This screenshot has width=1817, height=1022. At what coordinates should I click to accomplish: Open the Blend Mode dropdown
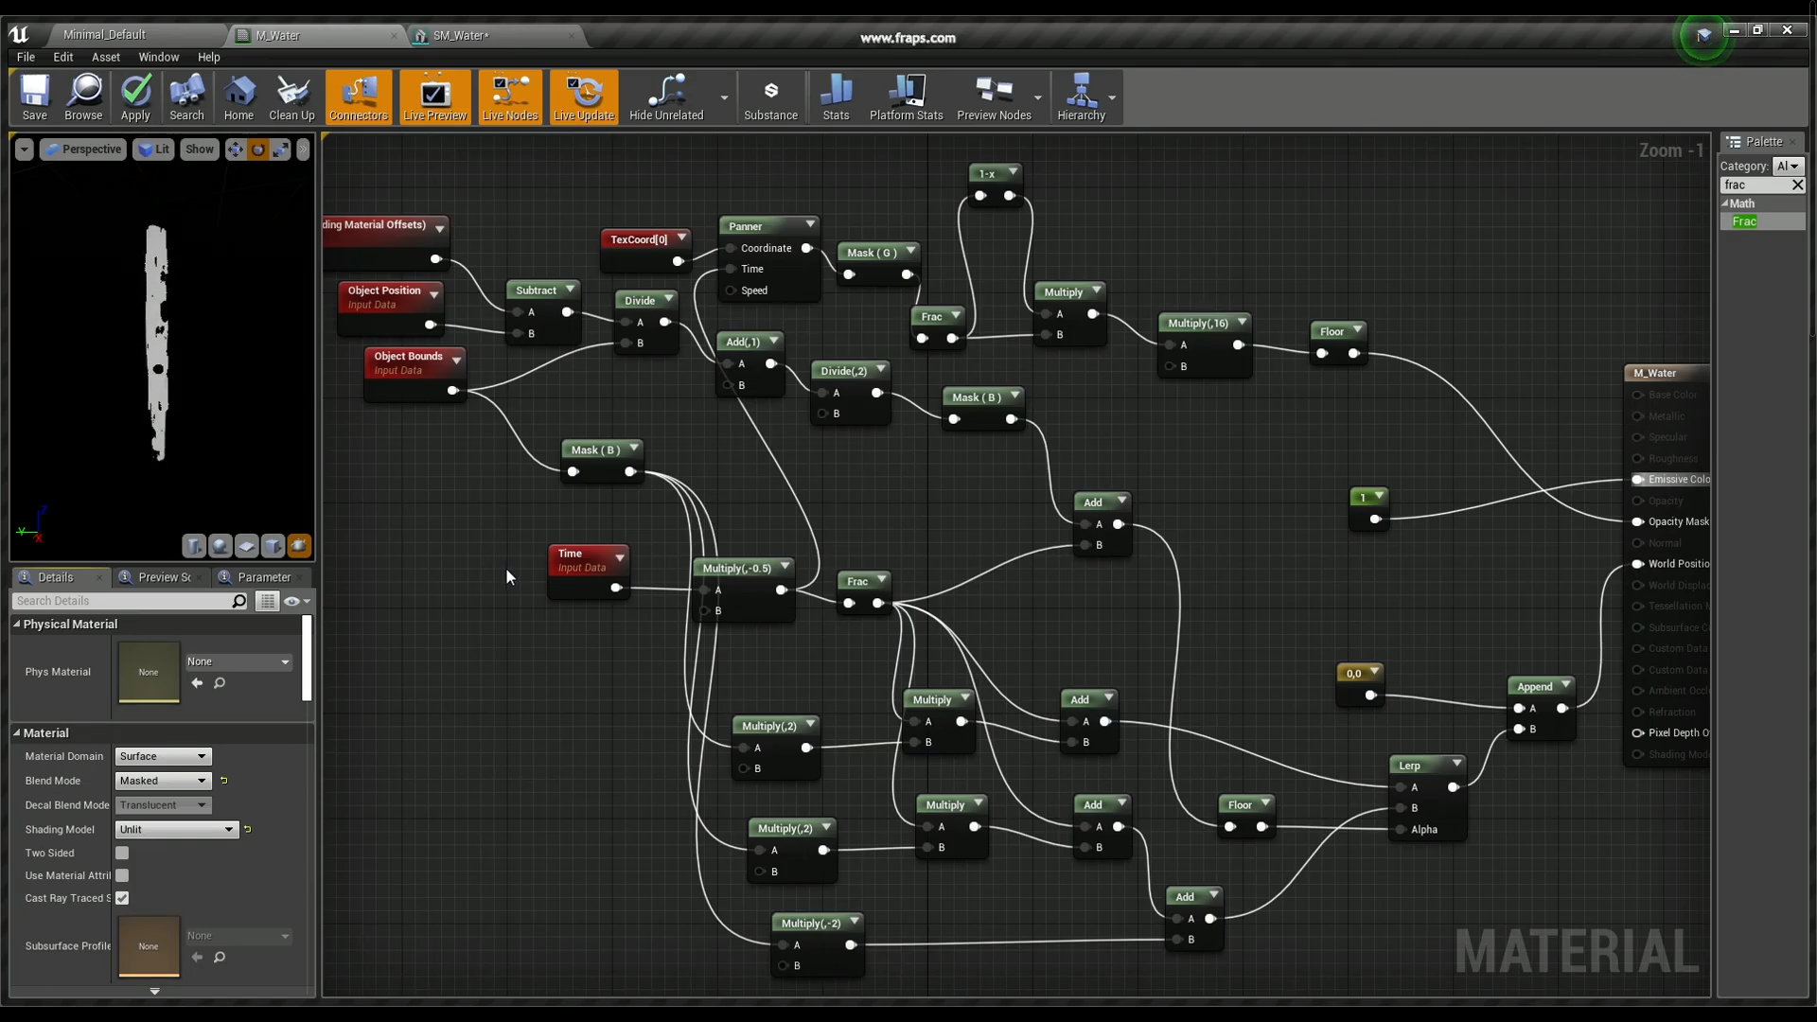pyautogui.click(x=163, y=781)
